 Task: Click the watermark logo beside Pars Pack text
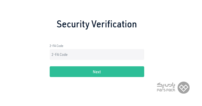pyautogui.click(x=183, y=87)
